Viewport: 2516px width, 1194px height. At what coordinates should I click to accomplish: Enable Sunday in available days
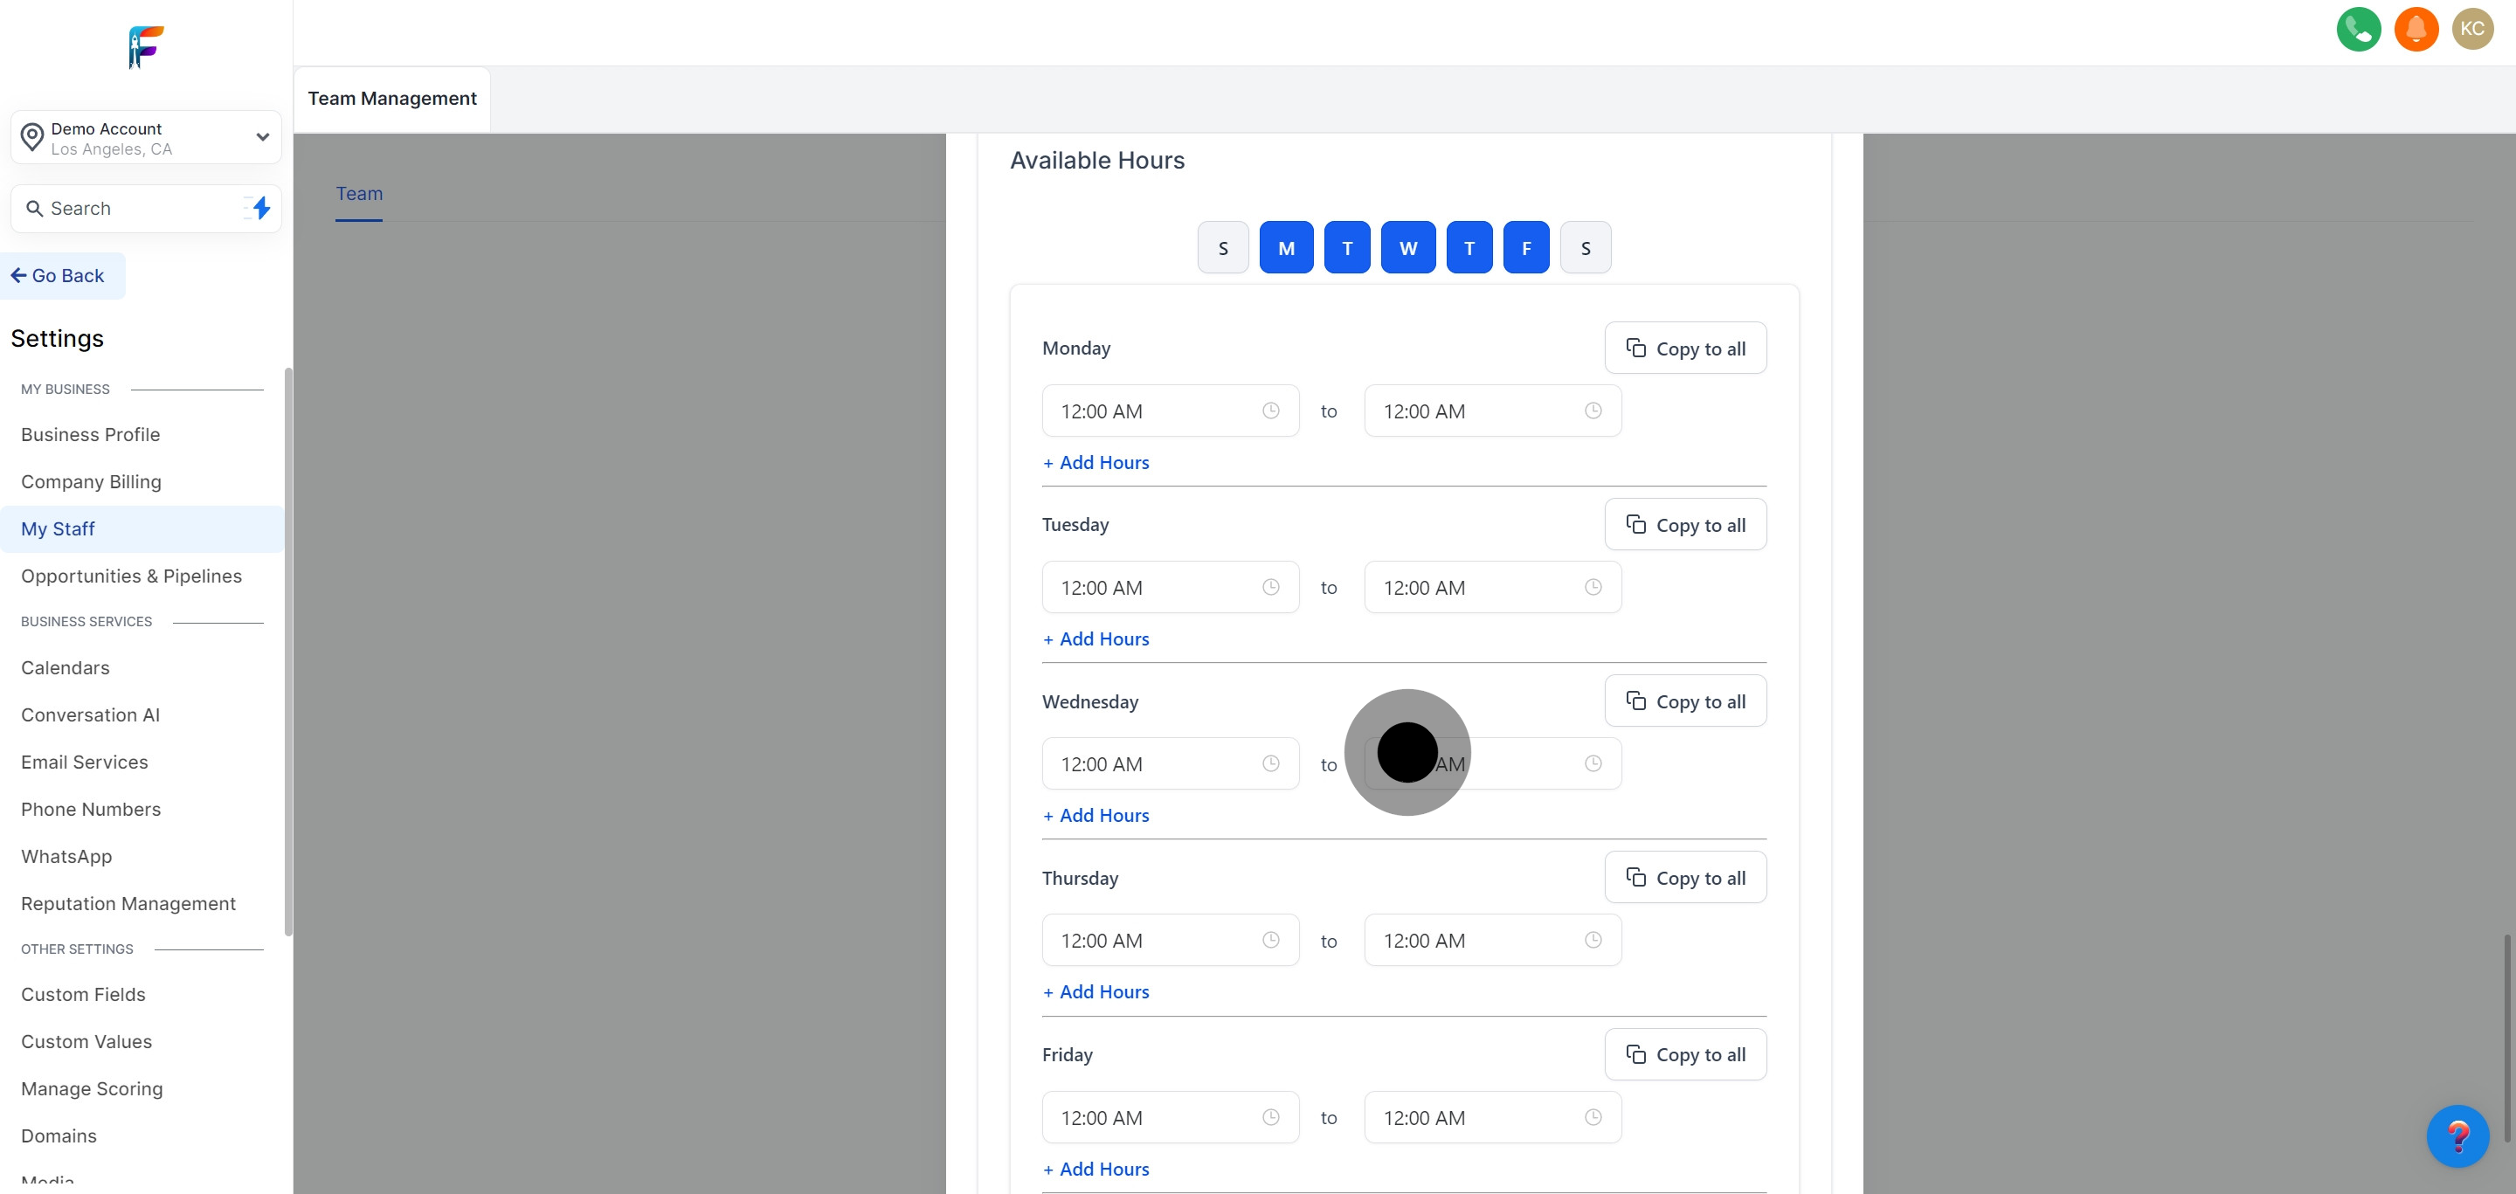pyautogui.click(x=1223, y=248)
